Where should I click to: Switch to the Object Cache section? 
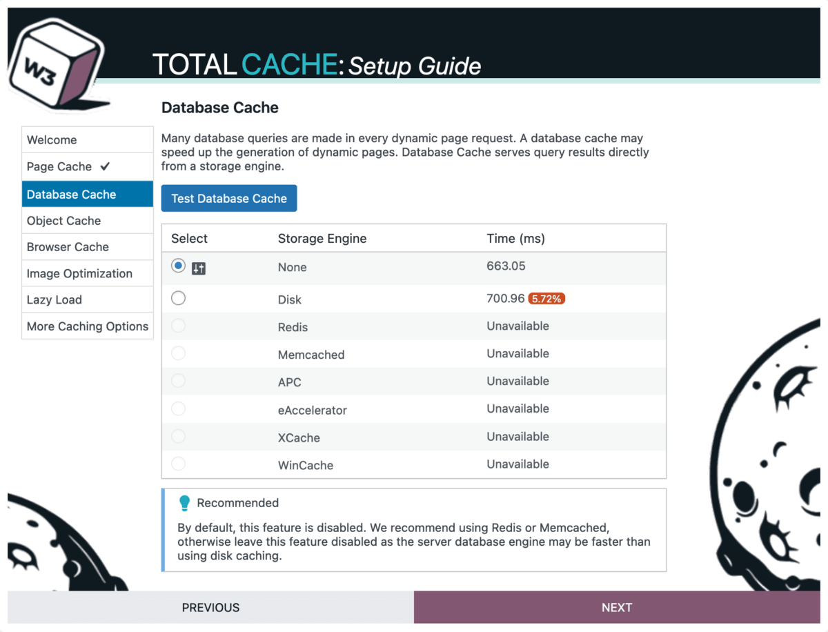pos(63,220)
